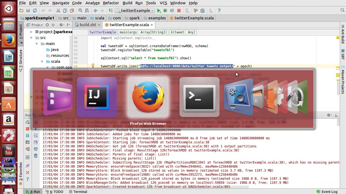Click the main(args: Array[String]) structure breadcrumb
The image size is (346, 194).
point(143,32)
